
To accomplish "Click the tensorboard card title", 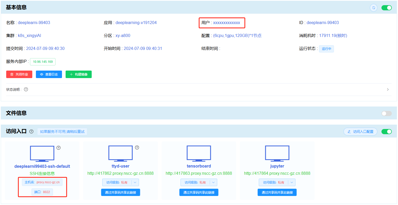I will (x=199, y=166).
